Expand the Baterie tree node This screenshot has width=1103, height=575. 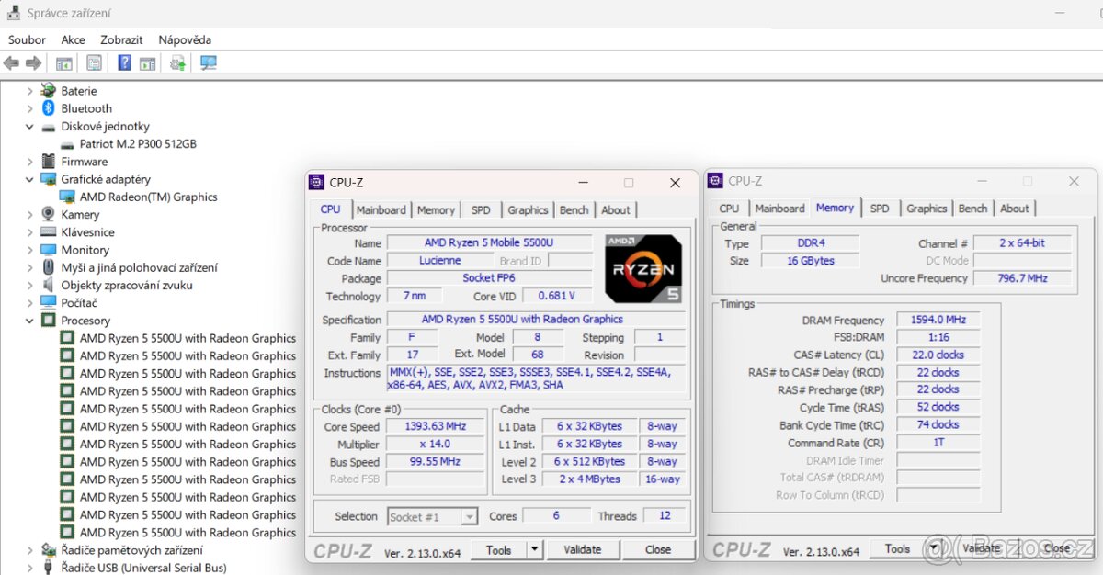click(x=29, y=90)
